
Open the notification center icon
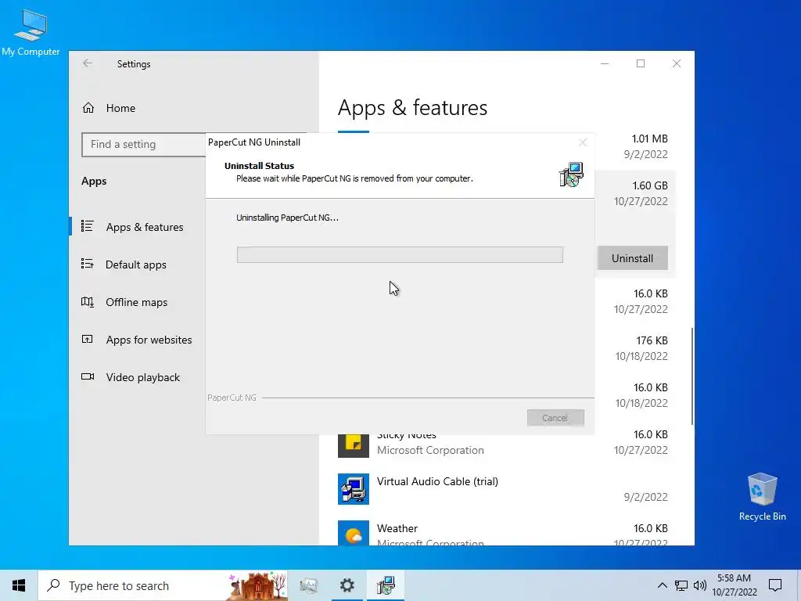[775, 585]
